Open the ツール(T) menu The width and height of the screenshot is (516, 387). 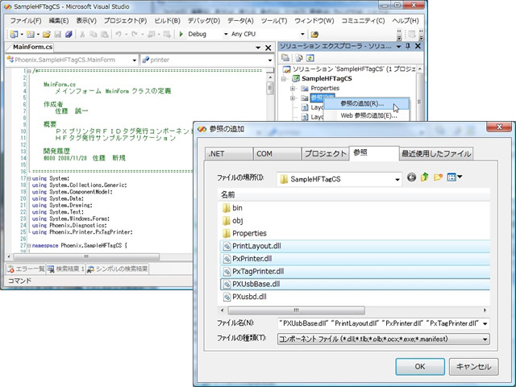[274, 21]
